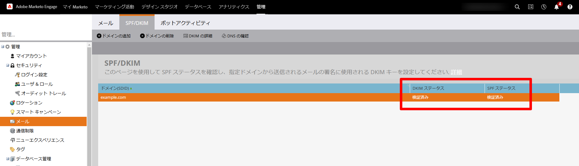Screen dimensions: 579x166
Task: Click the DKIM ステータス column header
Action: pos(447,88)
